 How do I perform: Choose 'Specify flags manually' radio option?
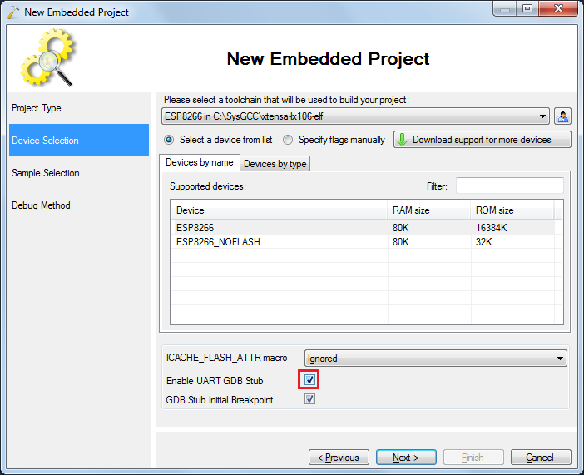tap(288, 140)
